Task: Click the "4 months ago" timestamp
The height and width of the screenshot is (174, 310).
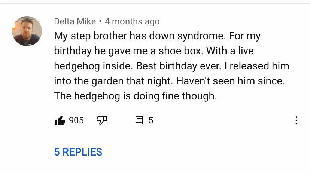Action: click(132, 21)
